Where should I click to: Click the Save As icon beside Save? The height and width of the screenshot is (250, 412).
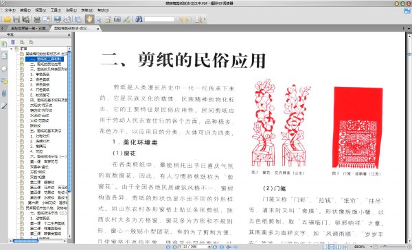pos(25,19)
